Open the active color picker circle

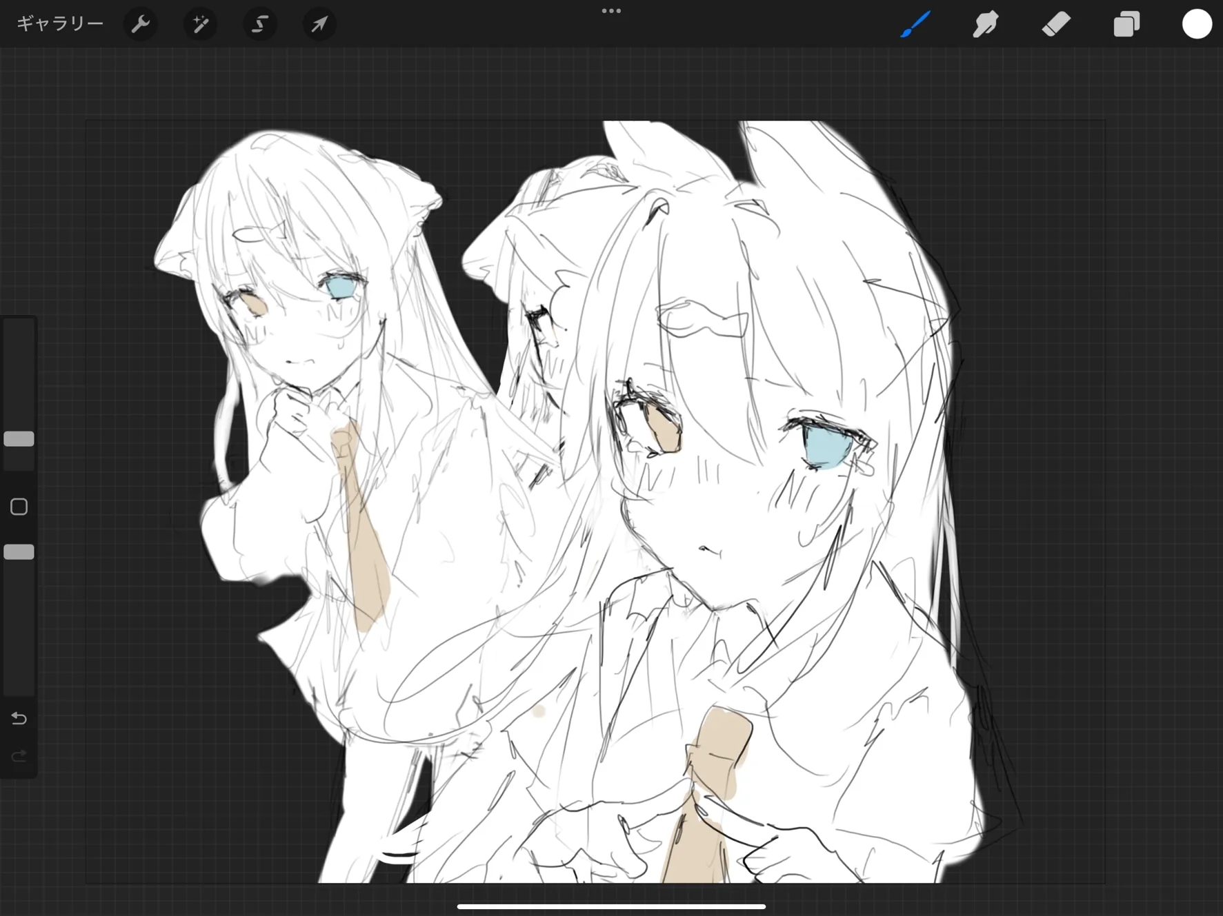(x=1197, y=24)
